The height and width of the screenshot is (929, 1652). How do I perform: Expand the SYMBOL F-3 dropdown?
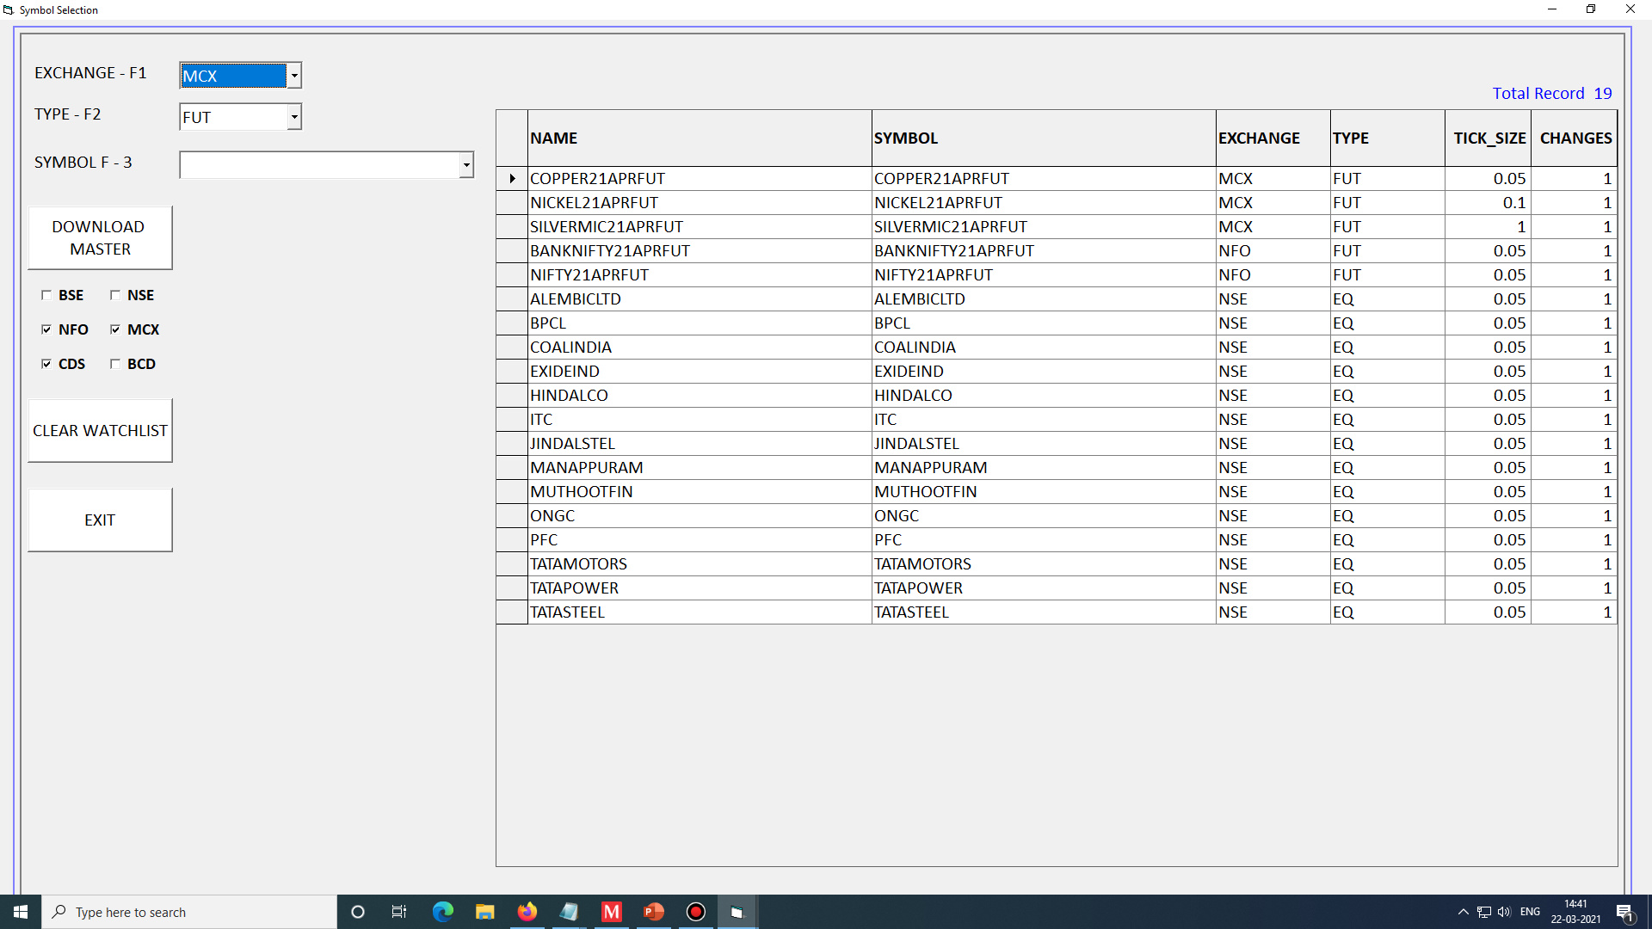pos(466,165)
